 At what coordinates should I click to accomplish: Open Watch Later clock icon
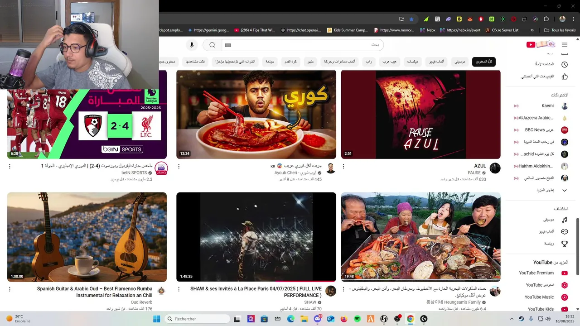(x=564, y=64)
